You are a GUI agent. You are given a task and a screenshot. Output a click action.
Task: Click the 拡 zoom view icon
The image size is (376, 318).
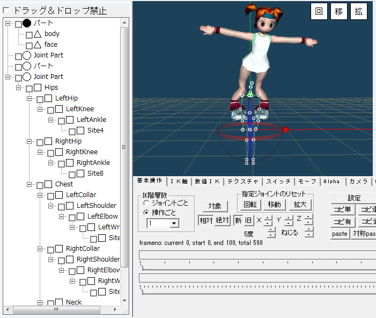tap(358, 12)
